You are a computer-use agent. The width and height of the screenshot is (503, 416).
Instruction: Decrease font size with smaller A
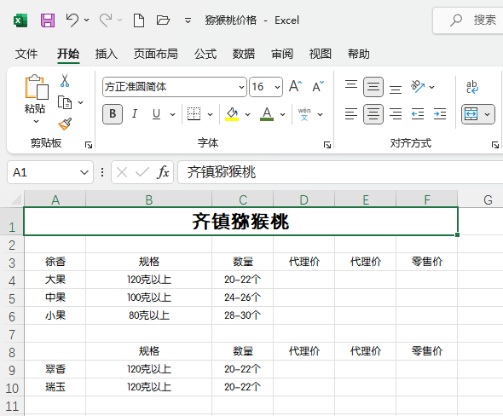[x=318, y=86]
